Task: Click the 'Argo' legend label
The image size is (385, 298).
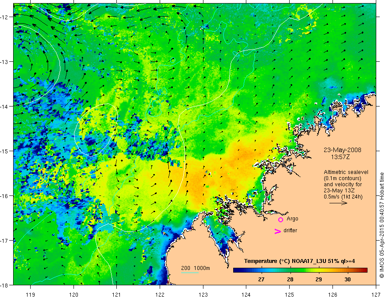Action: tap(292, 219)
